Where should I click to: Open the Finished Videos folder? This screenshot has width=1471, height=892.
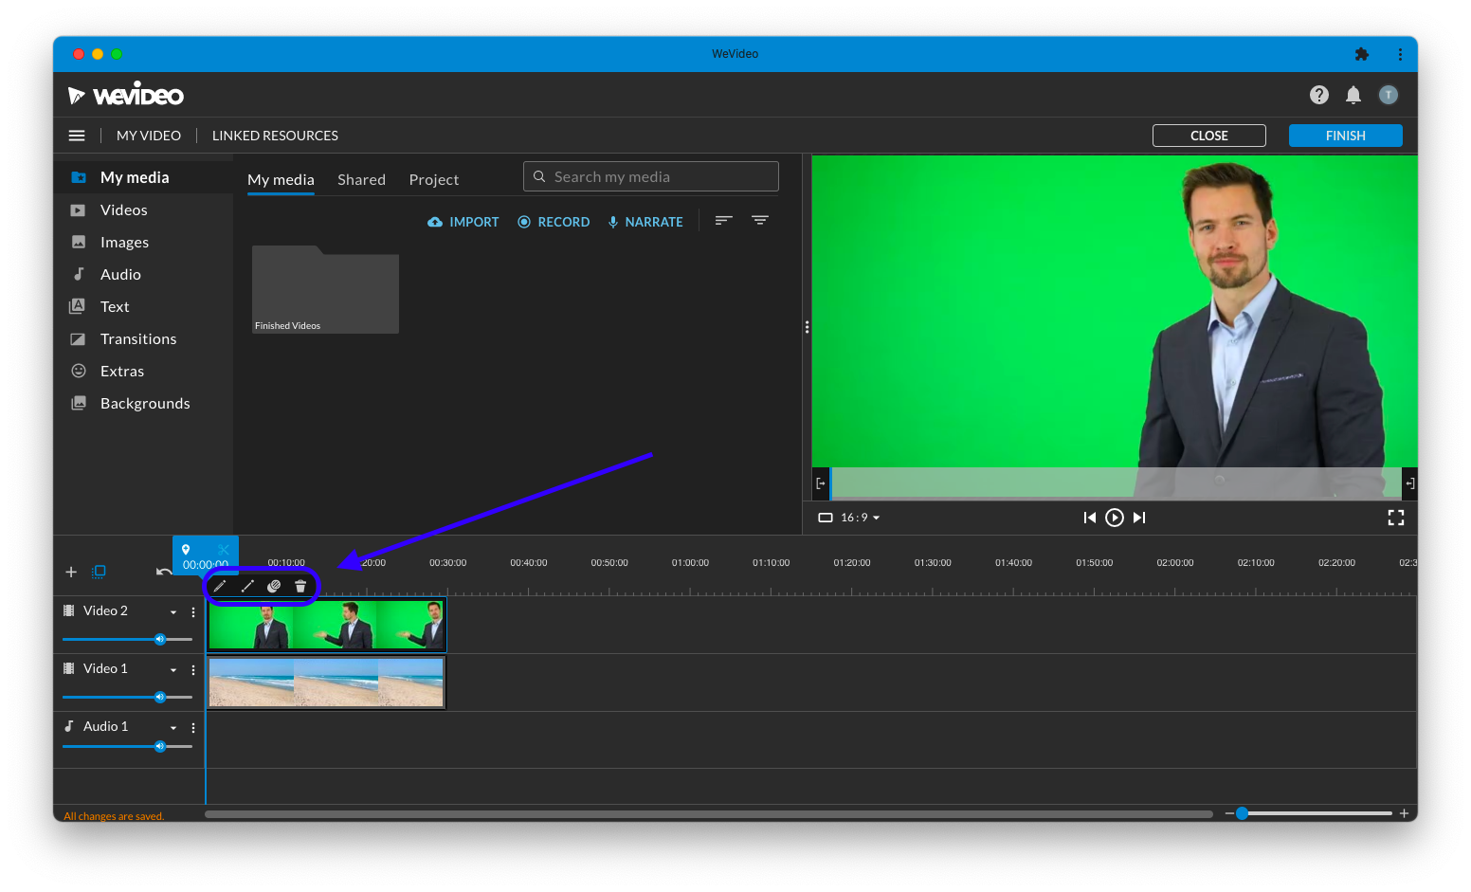point(325,289)
